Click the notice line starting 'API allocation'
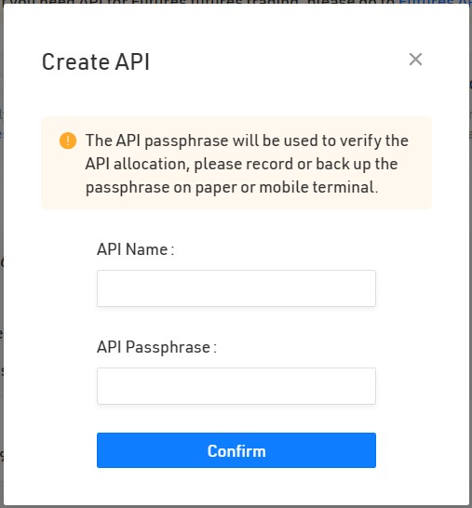This screenshot has height=508, width=472. pyautogui.click(x=241, y=164)
